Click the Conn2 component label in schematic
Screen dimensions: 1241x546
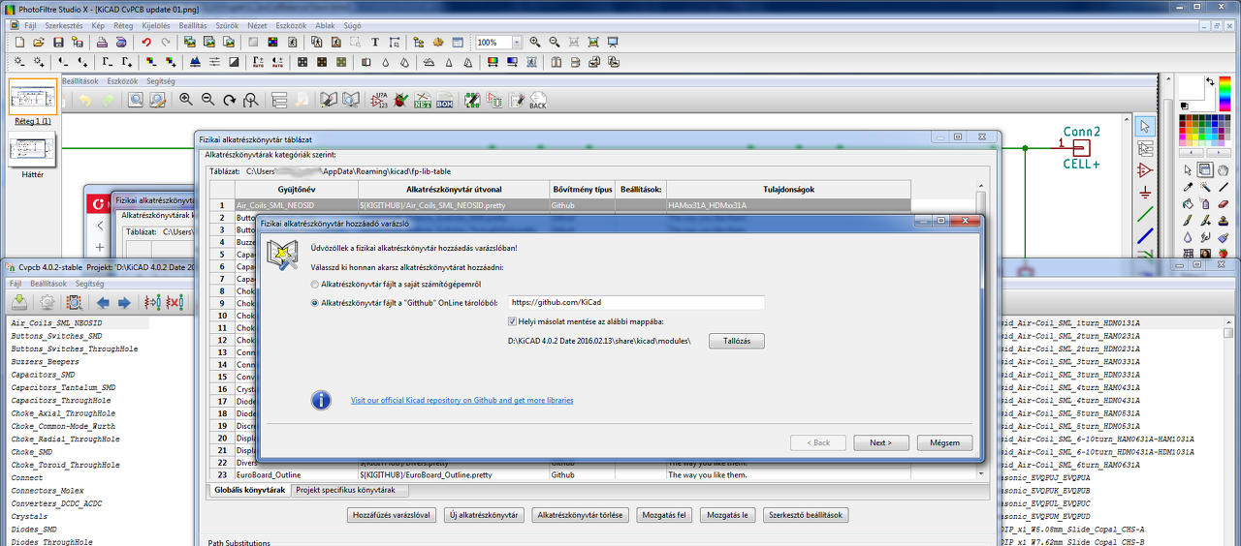1082,132
